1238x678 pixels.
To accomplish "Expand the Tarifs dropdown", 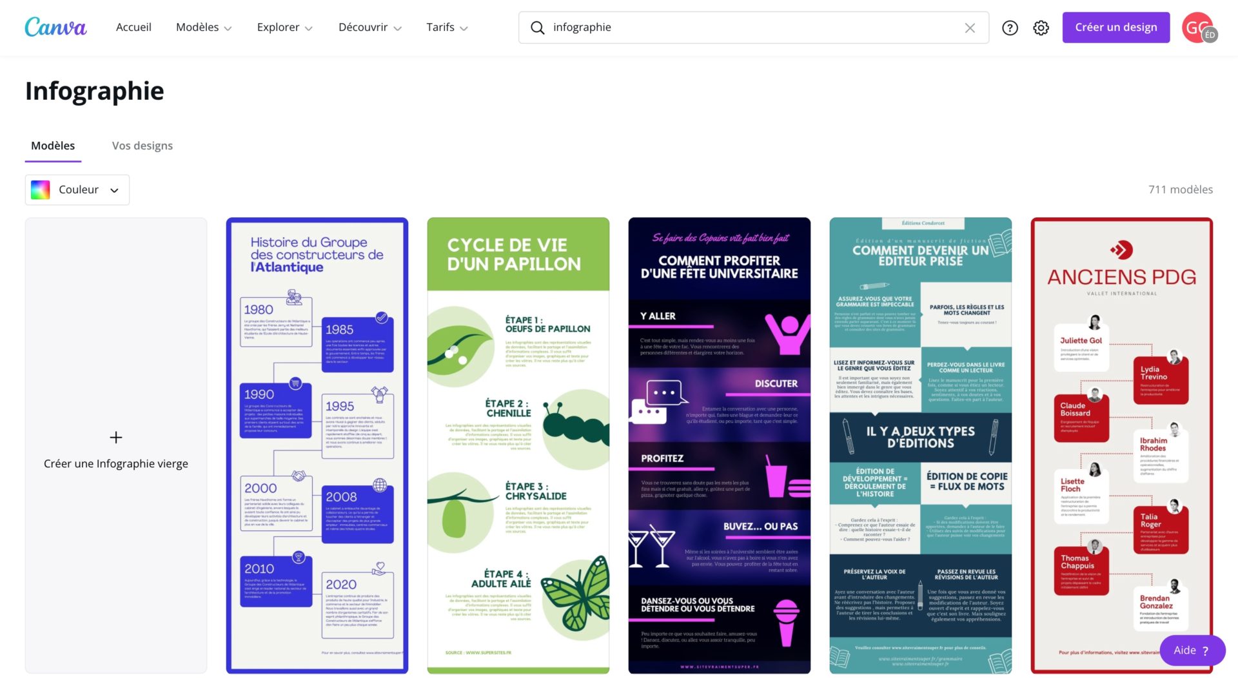I will coord(446,27).
